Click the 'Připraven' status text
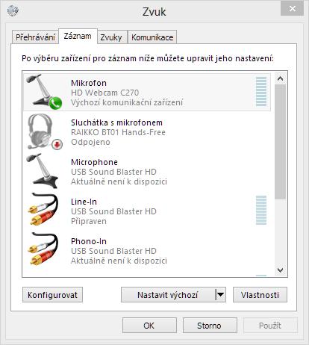This screenshot has width=309, height=345. 89,221
